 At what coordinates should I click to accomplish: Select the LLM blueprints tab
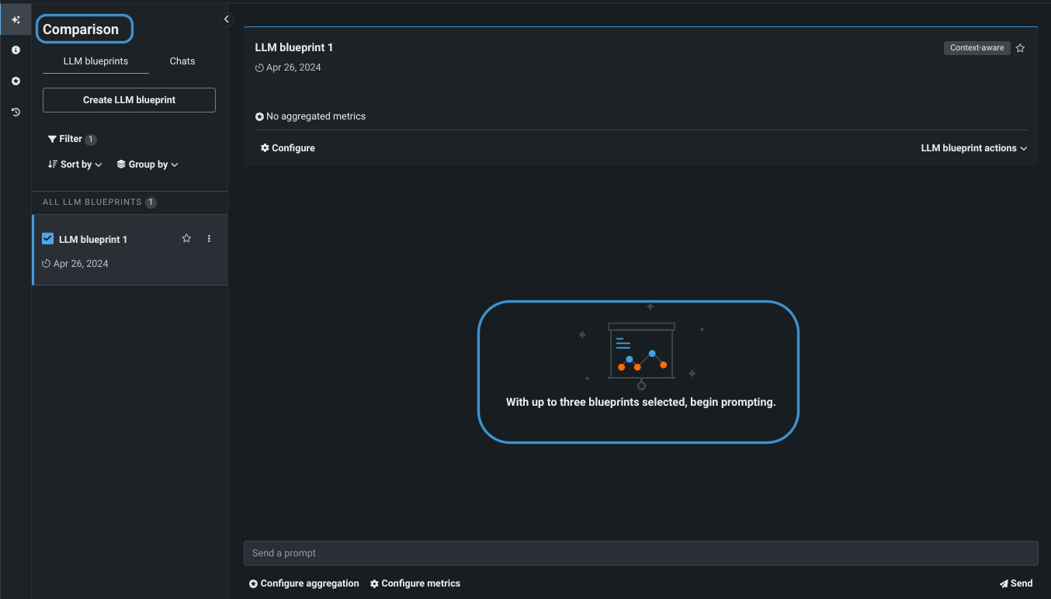pos(95,61)
